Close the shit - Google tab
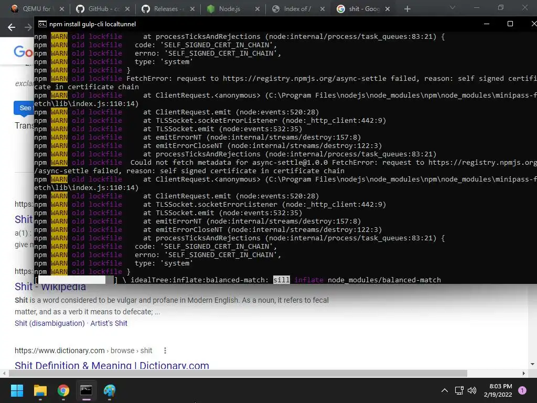Screen dimensions: 537x403 pos(388,9)
